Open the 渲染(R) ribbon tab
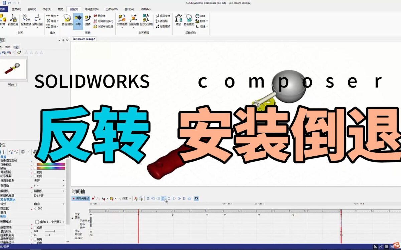401x250 pixels. pos(32,9)
